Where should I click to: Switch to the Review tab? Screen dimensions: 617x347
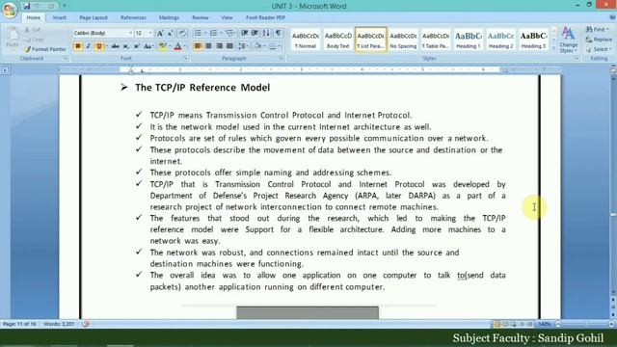[x=200, y=17]
